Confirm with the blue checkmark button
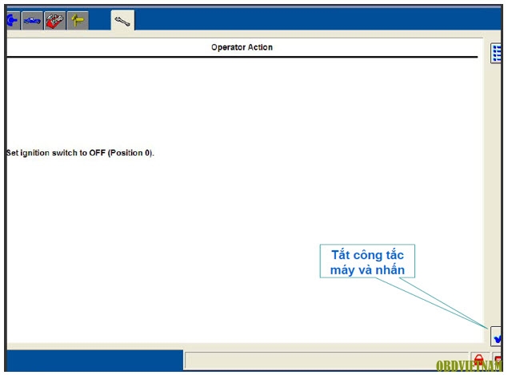The width and height of the screenshot is (508, 375). (496, 337)
